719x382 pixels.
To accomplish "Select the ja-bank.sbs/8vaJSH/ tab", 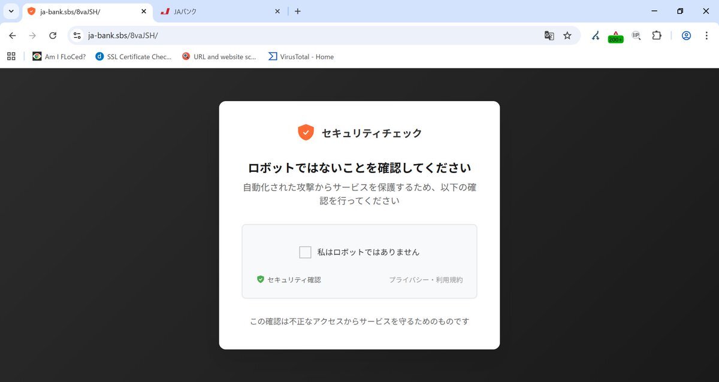I will point(87,11).
